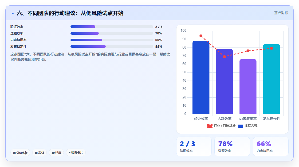299x167 pixels.
Task: Click the cyan 发布稳定性 bar in chart
Action: point(271,79)
